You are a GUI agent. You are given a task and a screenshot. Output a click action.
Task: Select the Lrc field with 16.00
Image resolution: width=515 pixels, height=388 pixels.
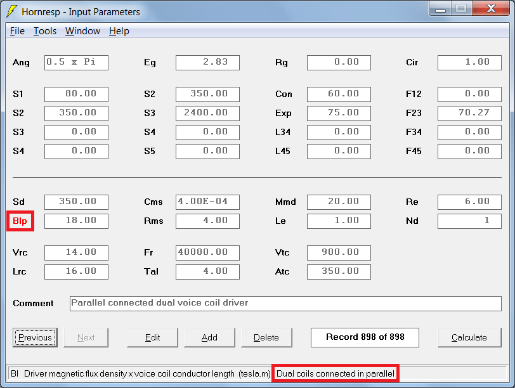[x=76, y=272]
